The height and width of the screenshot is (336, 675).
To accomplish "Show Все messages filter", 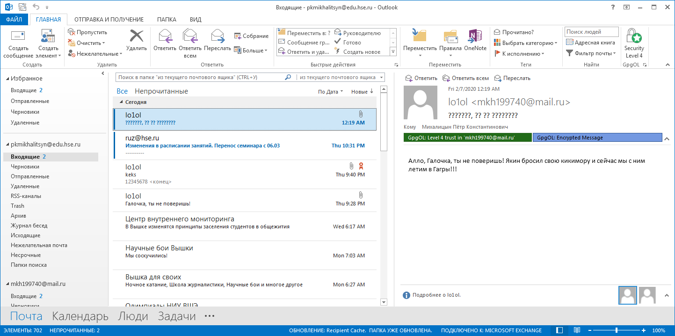I will (x=122, y=91).
